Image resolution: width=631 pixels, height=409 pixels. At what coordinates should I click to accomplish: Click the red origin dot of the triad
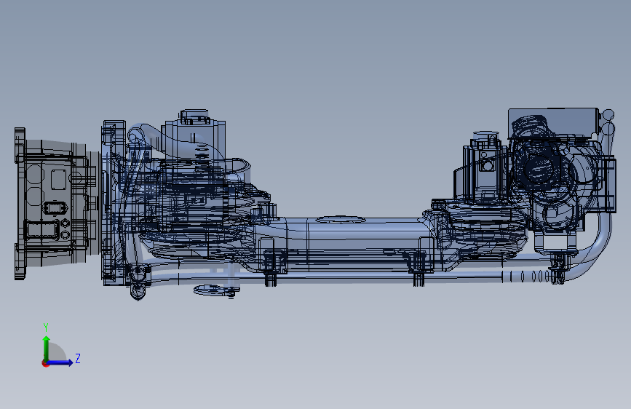tap(45, 363)
